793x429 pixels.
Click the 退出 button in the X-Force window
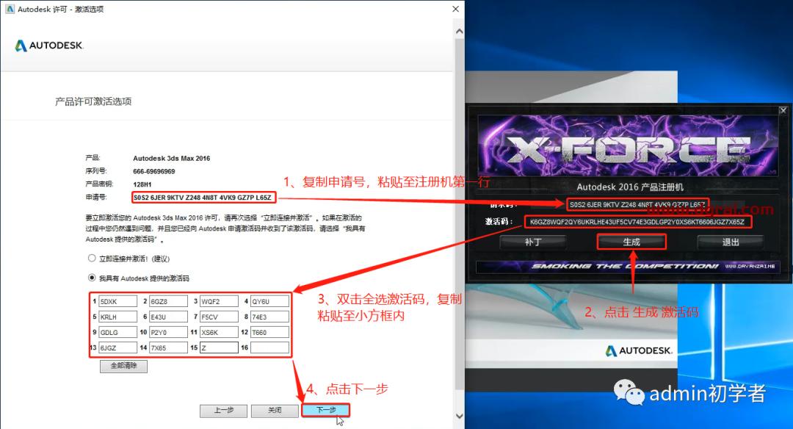[x=731, y=242]
